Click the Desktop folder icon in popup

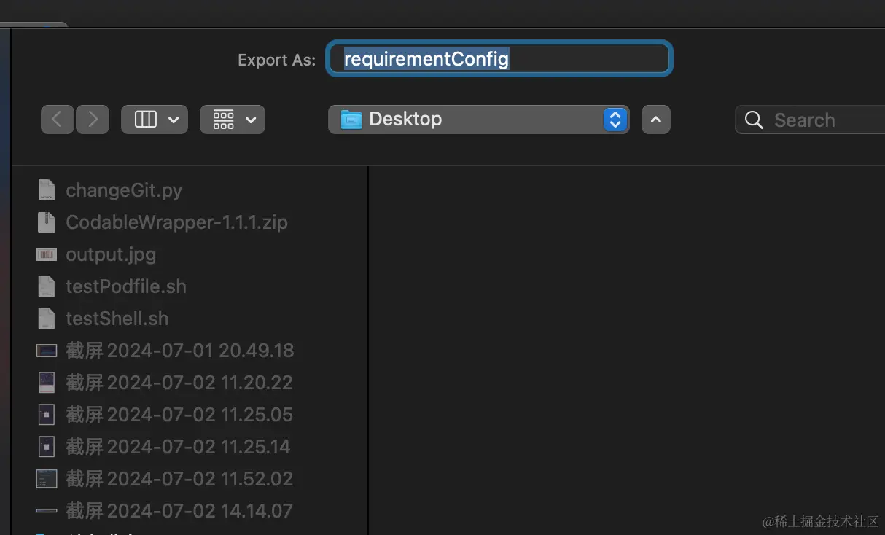[x=351, y=120]
